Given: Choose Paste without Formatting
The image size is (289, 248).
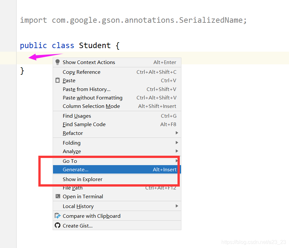Looking at the screenshot, I should coord(117,98).
